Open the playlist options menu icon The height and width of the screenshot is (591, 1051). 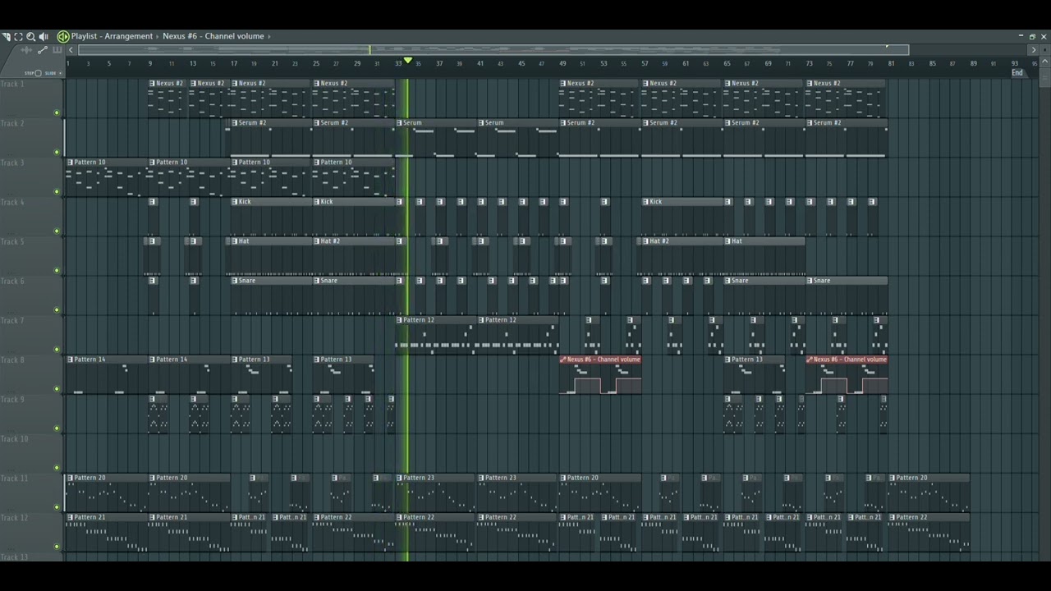pos(6,36)
